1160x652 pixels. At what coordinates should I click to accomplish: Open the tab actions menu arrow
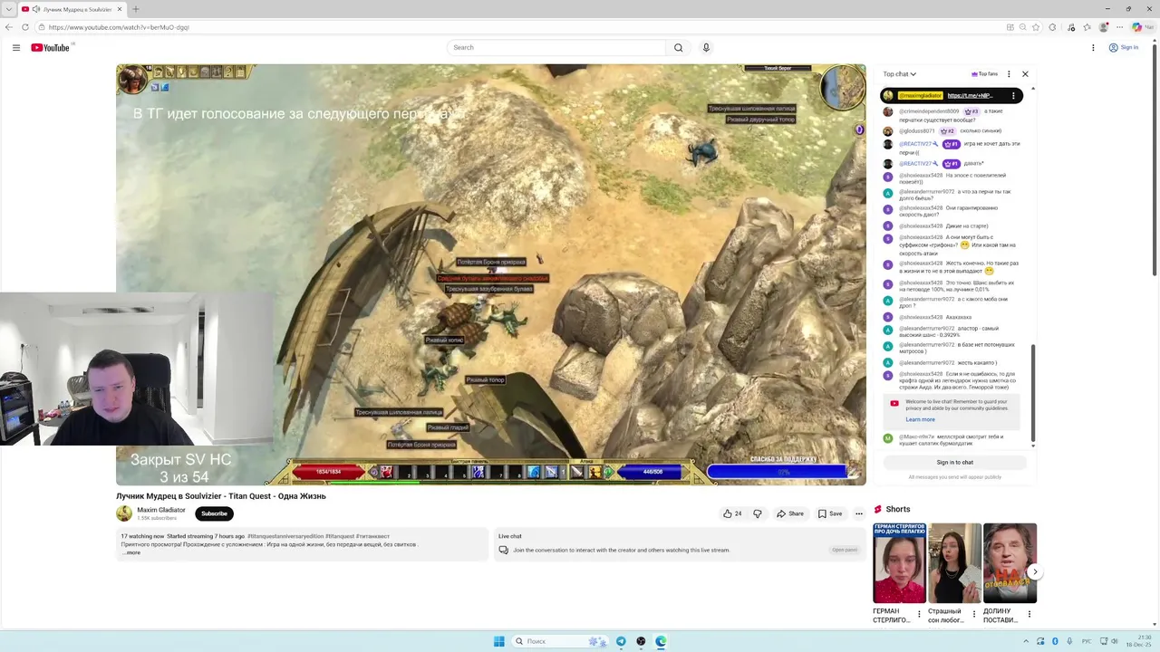click(x=9, y=9)
